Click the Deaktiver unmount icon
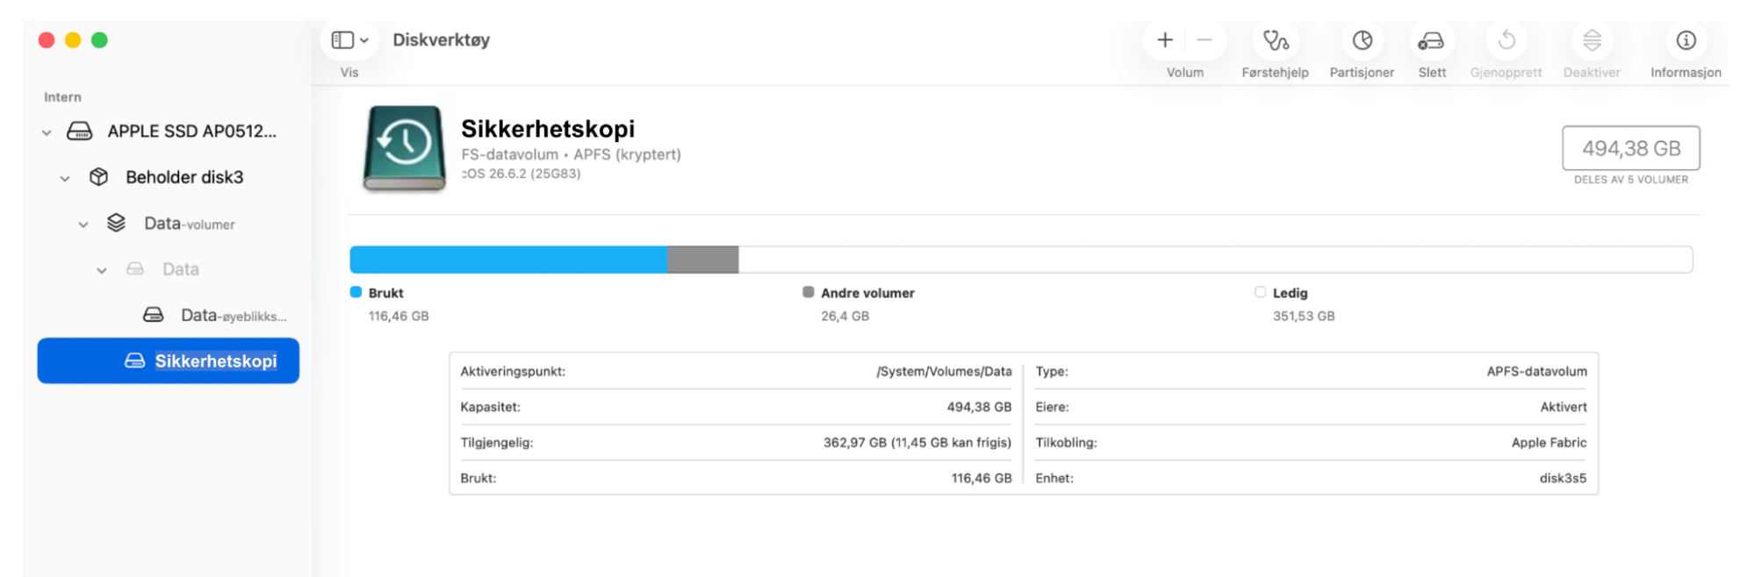1755x577 pixels. 1592,40
